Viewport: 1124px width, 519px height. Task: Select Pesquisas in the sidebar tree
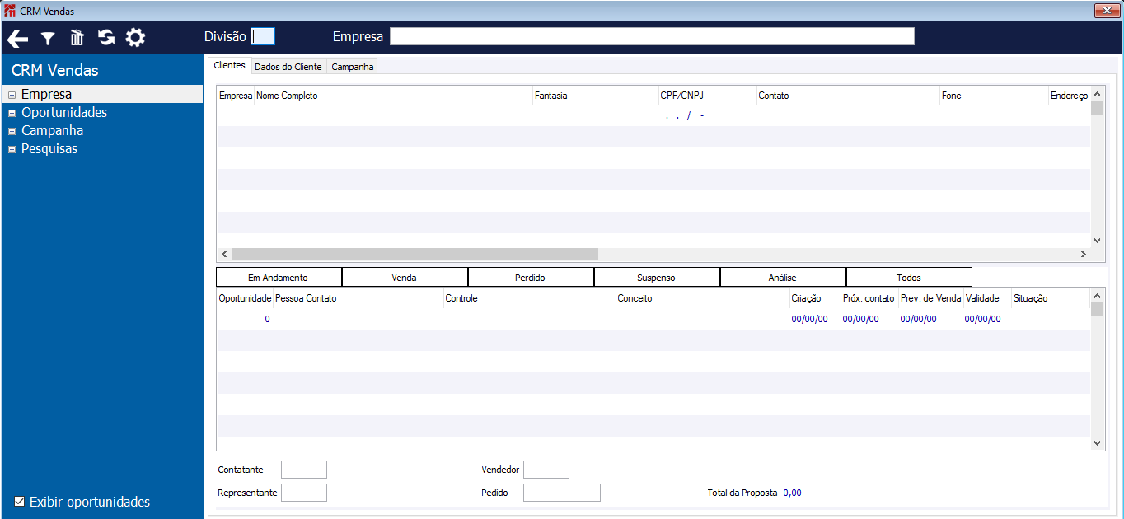[x=49, y=149]
